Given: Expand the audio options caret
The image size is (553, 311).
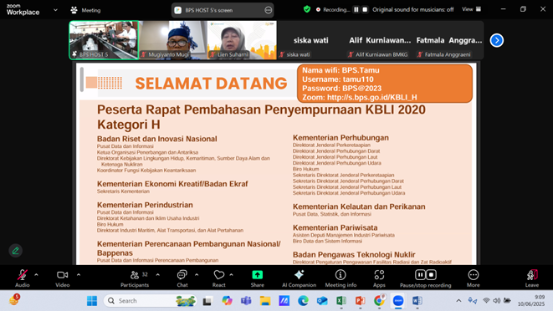Looking at the screenshot, I should (x=36, y=275).
